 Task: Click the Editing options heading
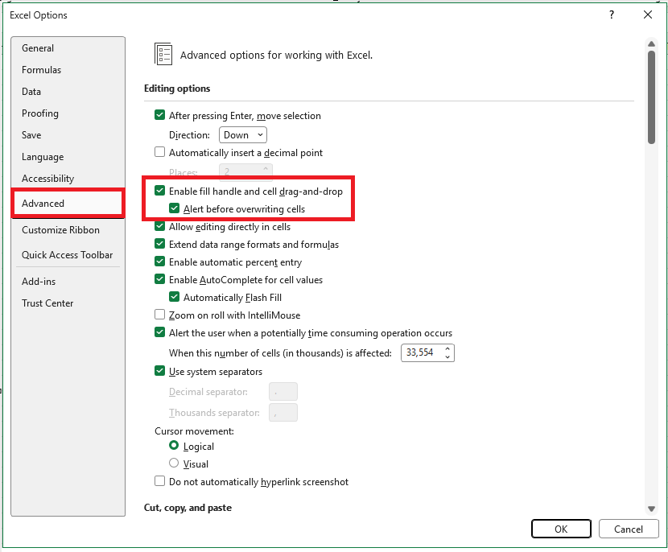tap(177, 89)
